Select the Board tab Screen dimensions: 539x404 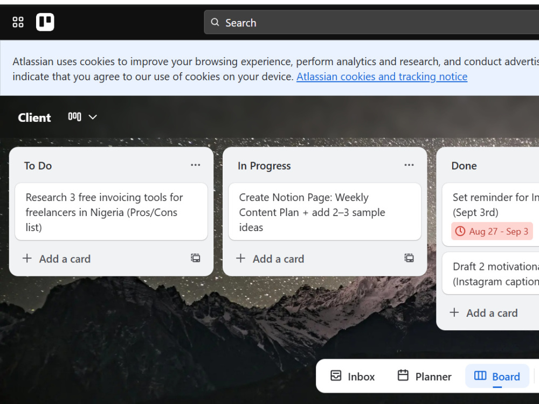[497, 377]
